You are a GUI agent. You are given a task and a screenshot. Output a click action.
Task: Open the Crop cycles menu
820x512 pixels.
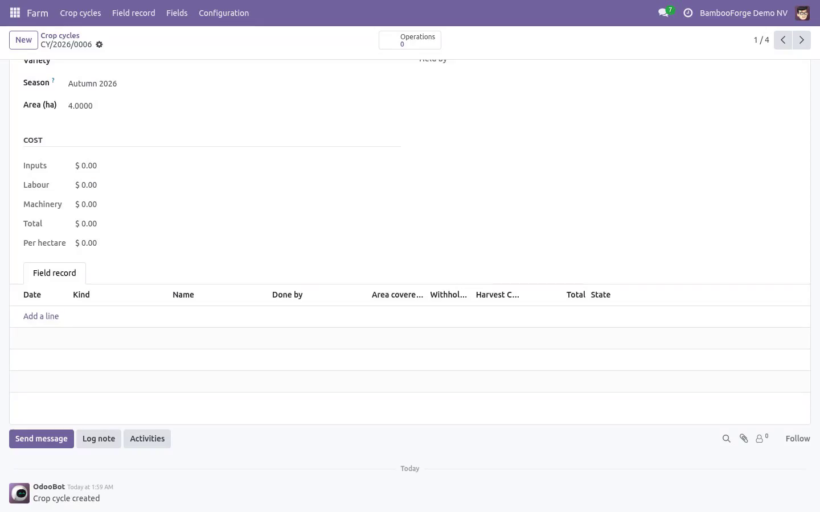(x=80, y=13)
